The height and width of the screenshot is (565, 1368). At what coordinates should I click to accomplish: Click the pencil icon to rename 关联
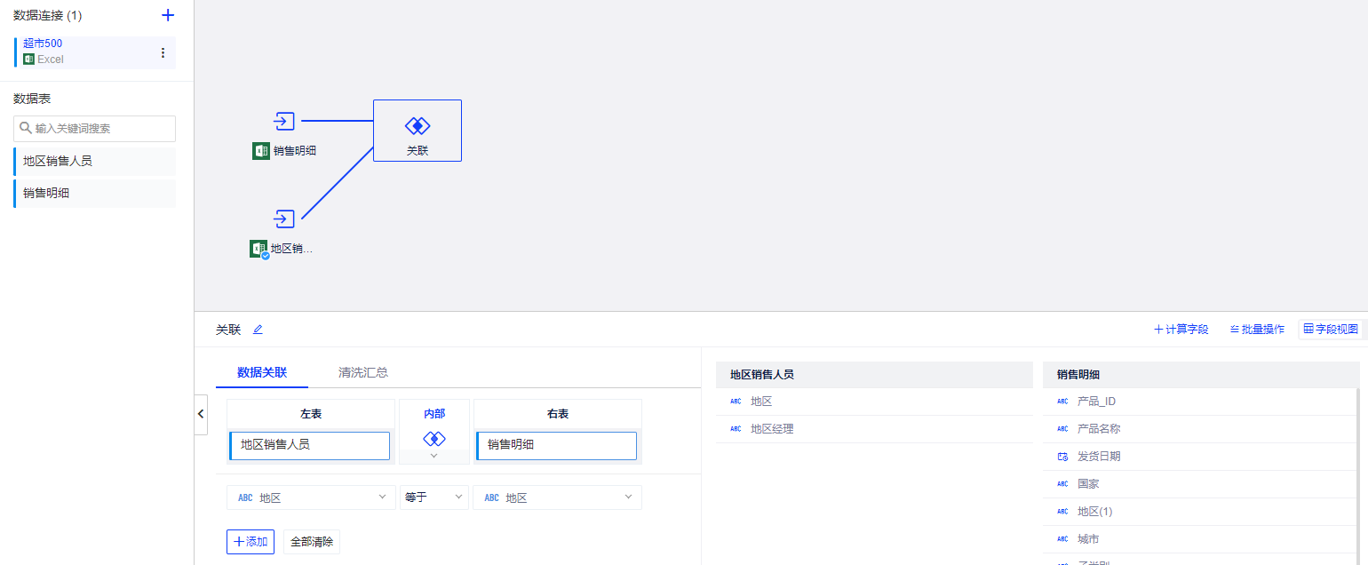click(258, 330)
